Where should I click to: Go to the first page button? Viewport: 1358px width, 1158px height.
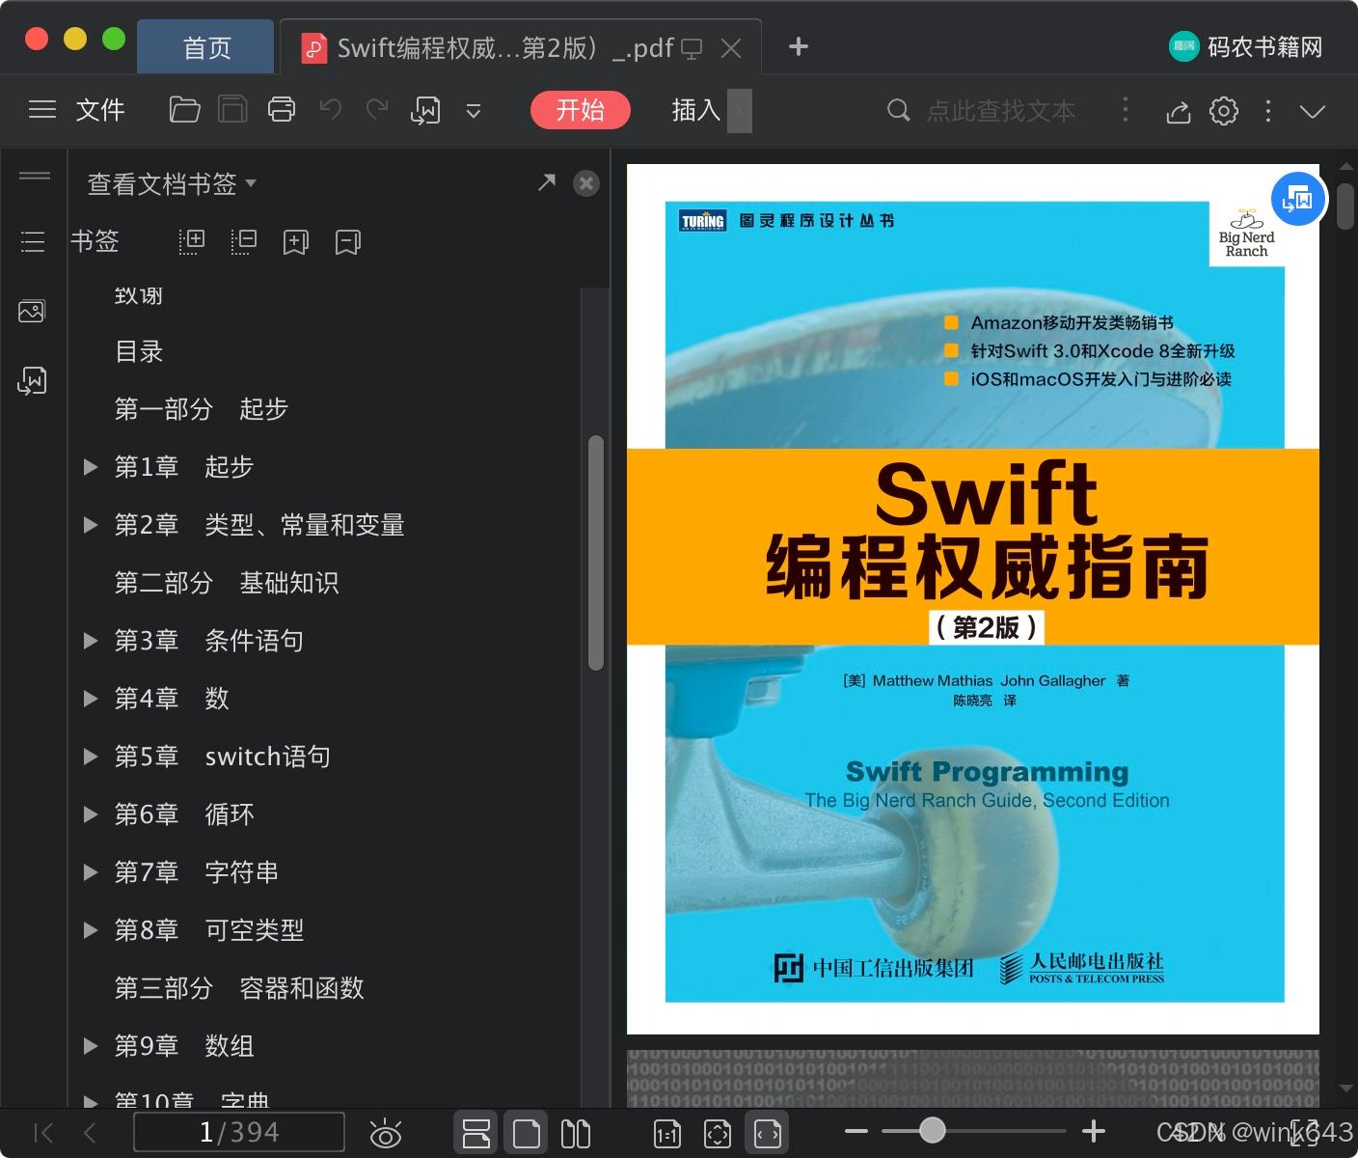43,1132
